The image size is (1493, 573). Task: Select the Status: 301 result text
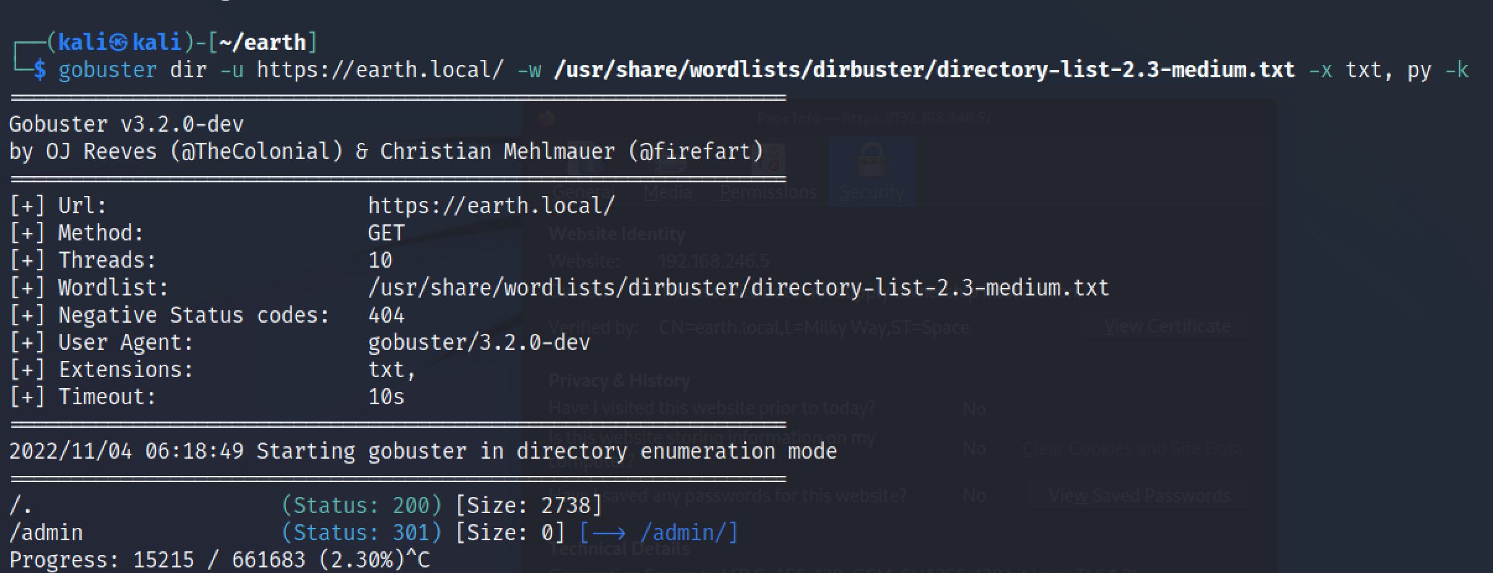(x=362, y=532)
